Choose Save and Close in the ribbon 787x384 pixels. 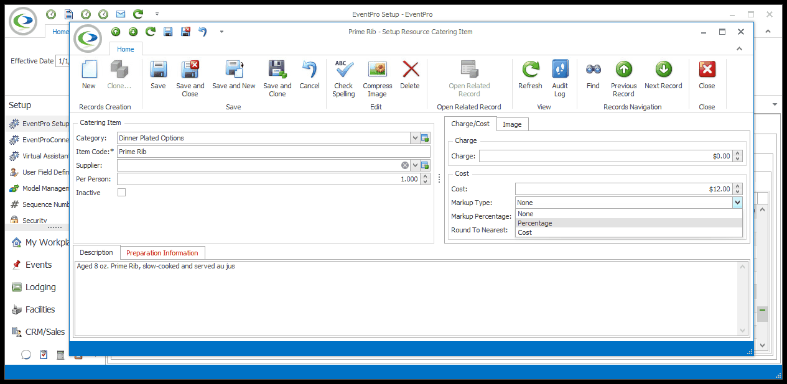coord(190,79)
